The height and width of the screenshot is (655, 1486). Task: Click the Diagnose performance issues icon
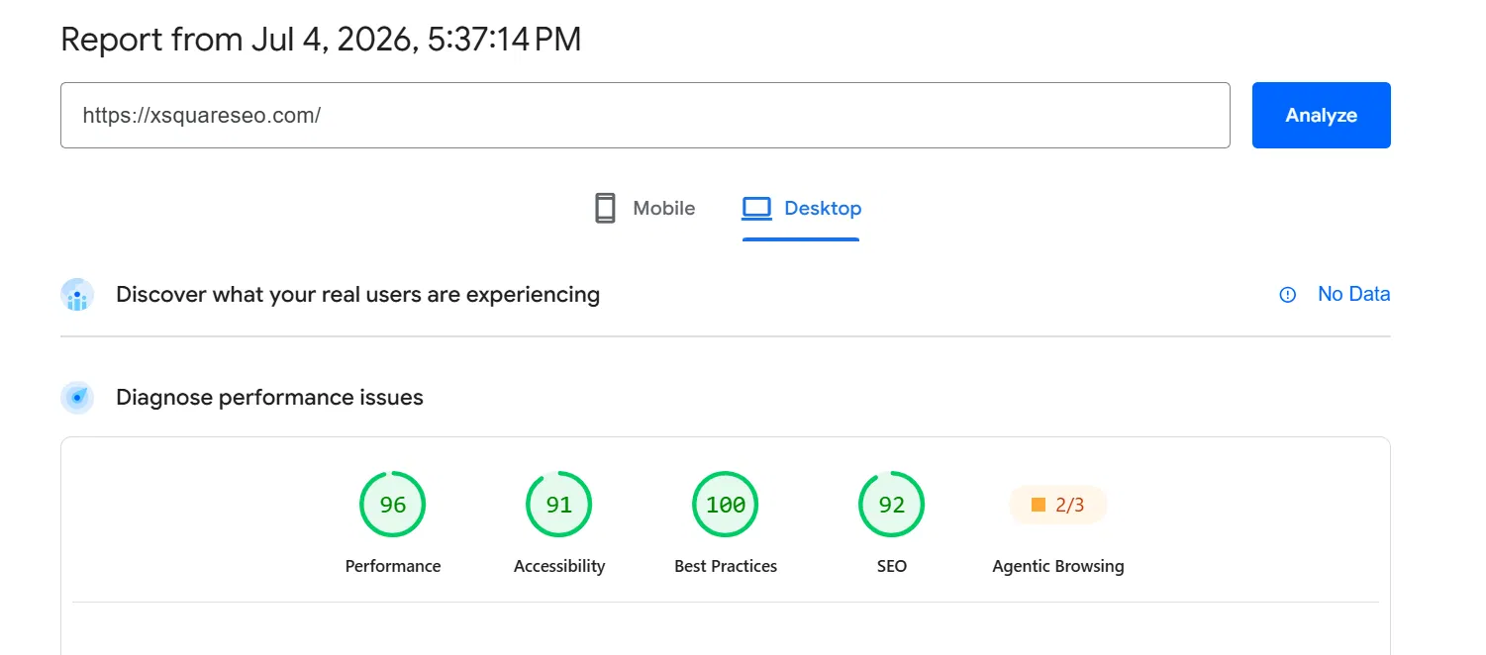tap(77, 398)
